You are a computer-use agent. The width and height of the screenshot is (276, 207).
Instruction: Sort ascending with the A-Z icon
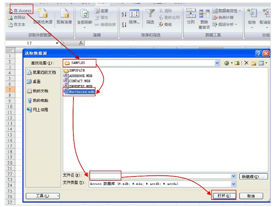[x=124, y=14]
